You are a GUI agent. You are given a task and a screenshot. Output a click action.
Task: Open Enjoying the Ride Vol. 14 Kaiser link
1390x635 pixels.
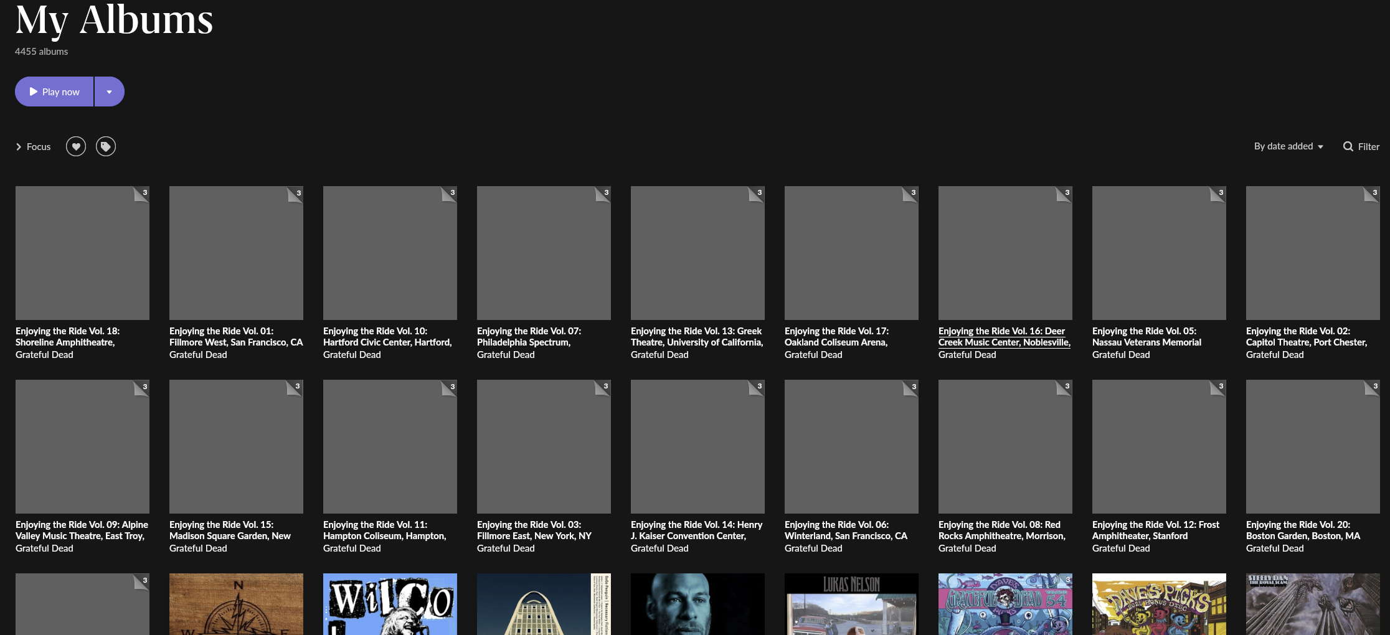click(x=697, y=530)
